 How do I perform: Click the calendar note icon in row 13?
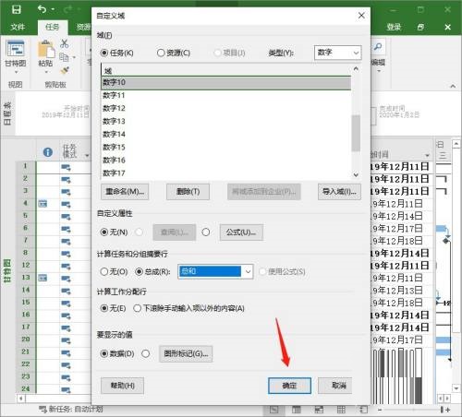[x=43, y=278]
